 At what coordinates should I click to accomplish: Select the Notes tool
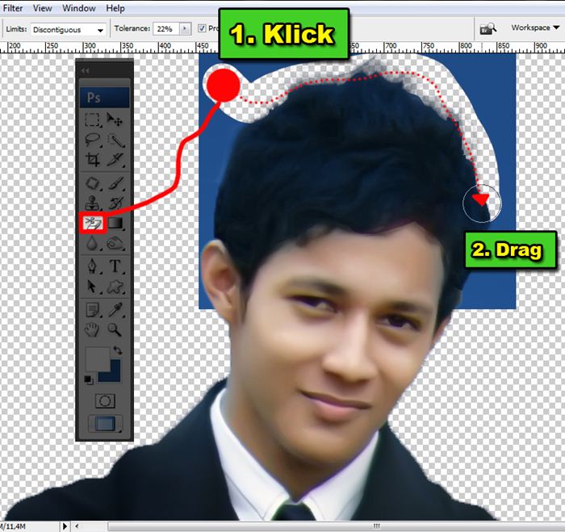point(92,310)
